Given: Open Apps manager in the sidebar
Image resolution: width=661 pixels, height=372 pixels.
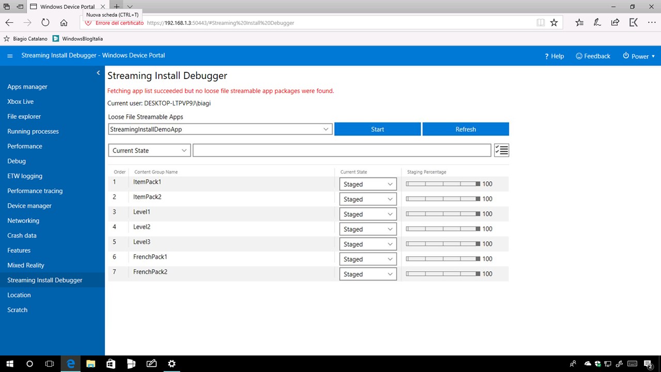Looking at the screenshot, I should point(27,87).
